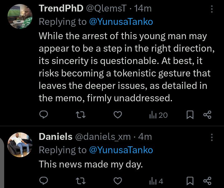Bookmark Daniels' tweet
The width and height of the screenshot is (224, 188).
[189, 181]
